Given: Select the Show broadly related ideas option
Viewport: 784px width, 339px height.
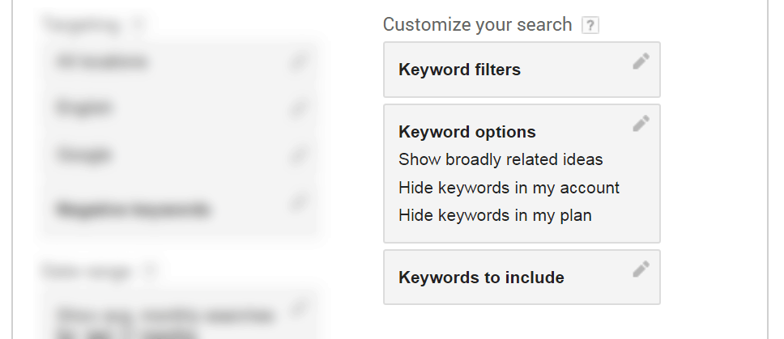Looking at the screenshot, I should pyautogui.click(x=501, y=159).
